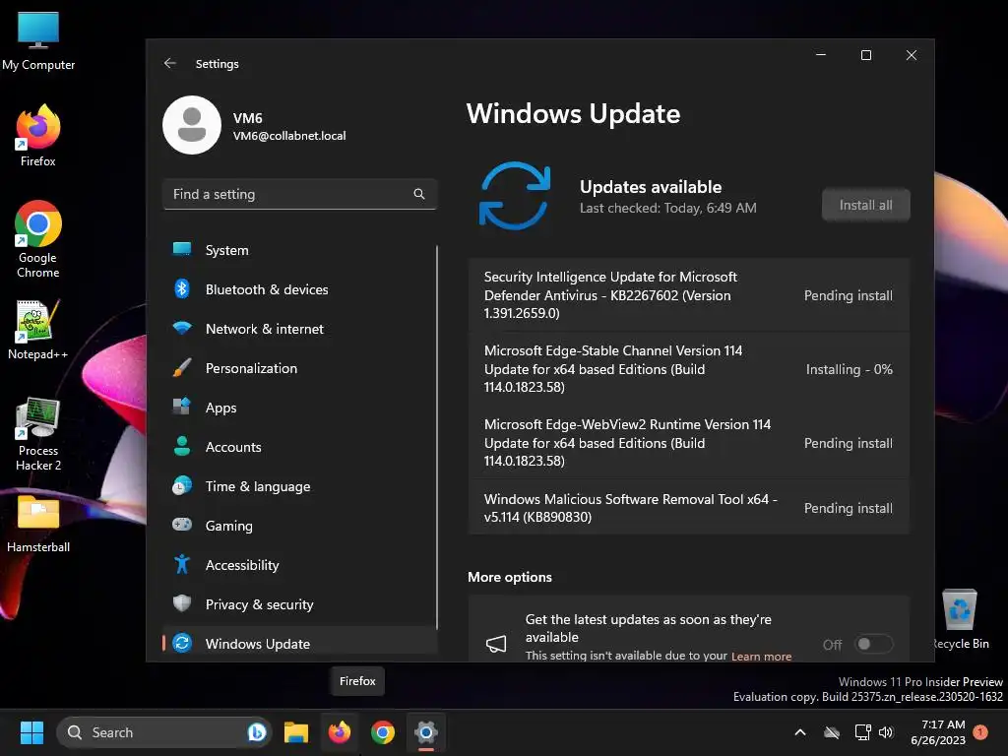The image size is (1008, 756).
Task: Open the Hamsterball folder on desktop
Action: click(x=38, y=524)
